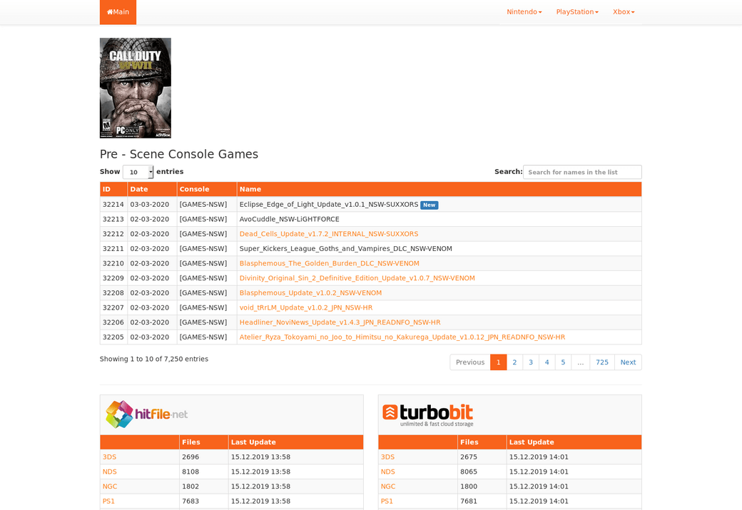The height and width of the screenshot is (510, 742).
Task: Click hitfile Files column header
Action: click(204, 442)
